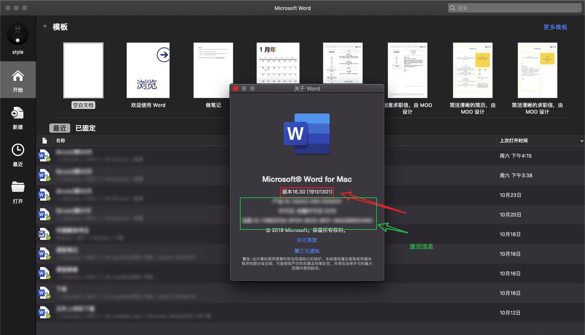Open the 更多模板 link
The height and width of the screenshot is (335, 585).
point(555,27)
